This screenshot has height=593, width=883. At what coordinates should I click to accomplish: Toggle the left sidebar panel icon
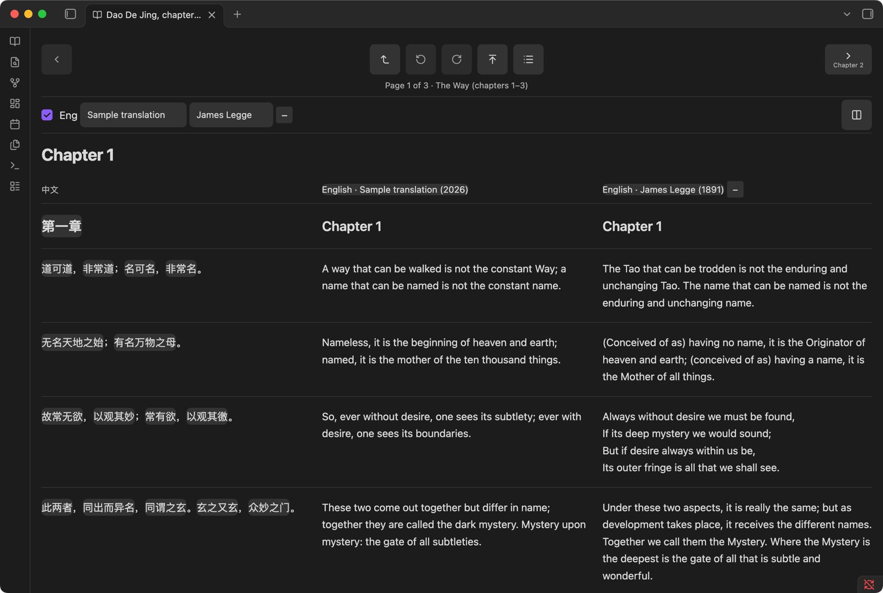click(x=70, y=14)
